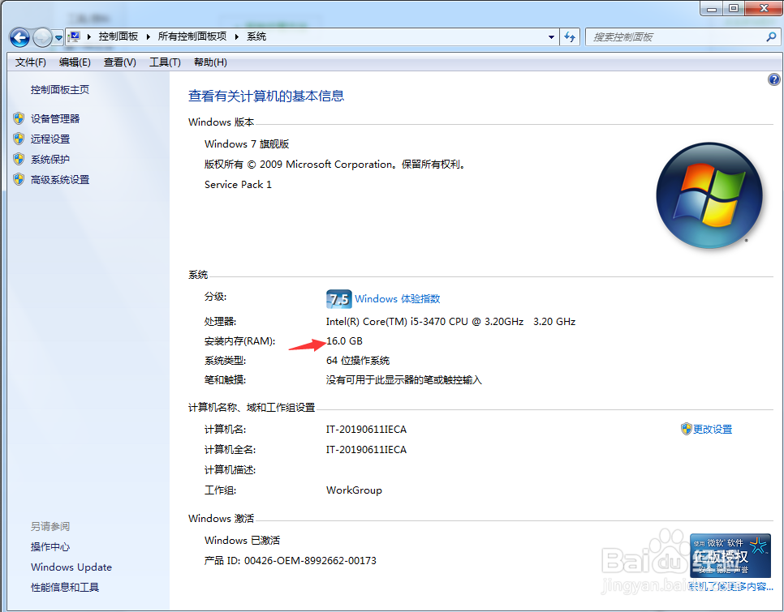Image resolution: width=784 pixels, height=612 pixels.
Task: Click the shield icon beside 高级系统设置
Action: click(19, 179)
